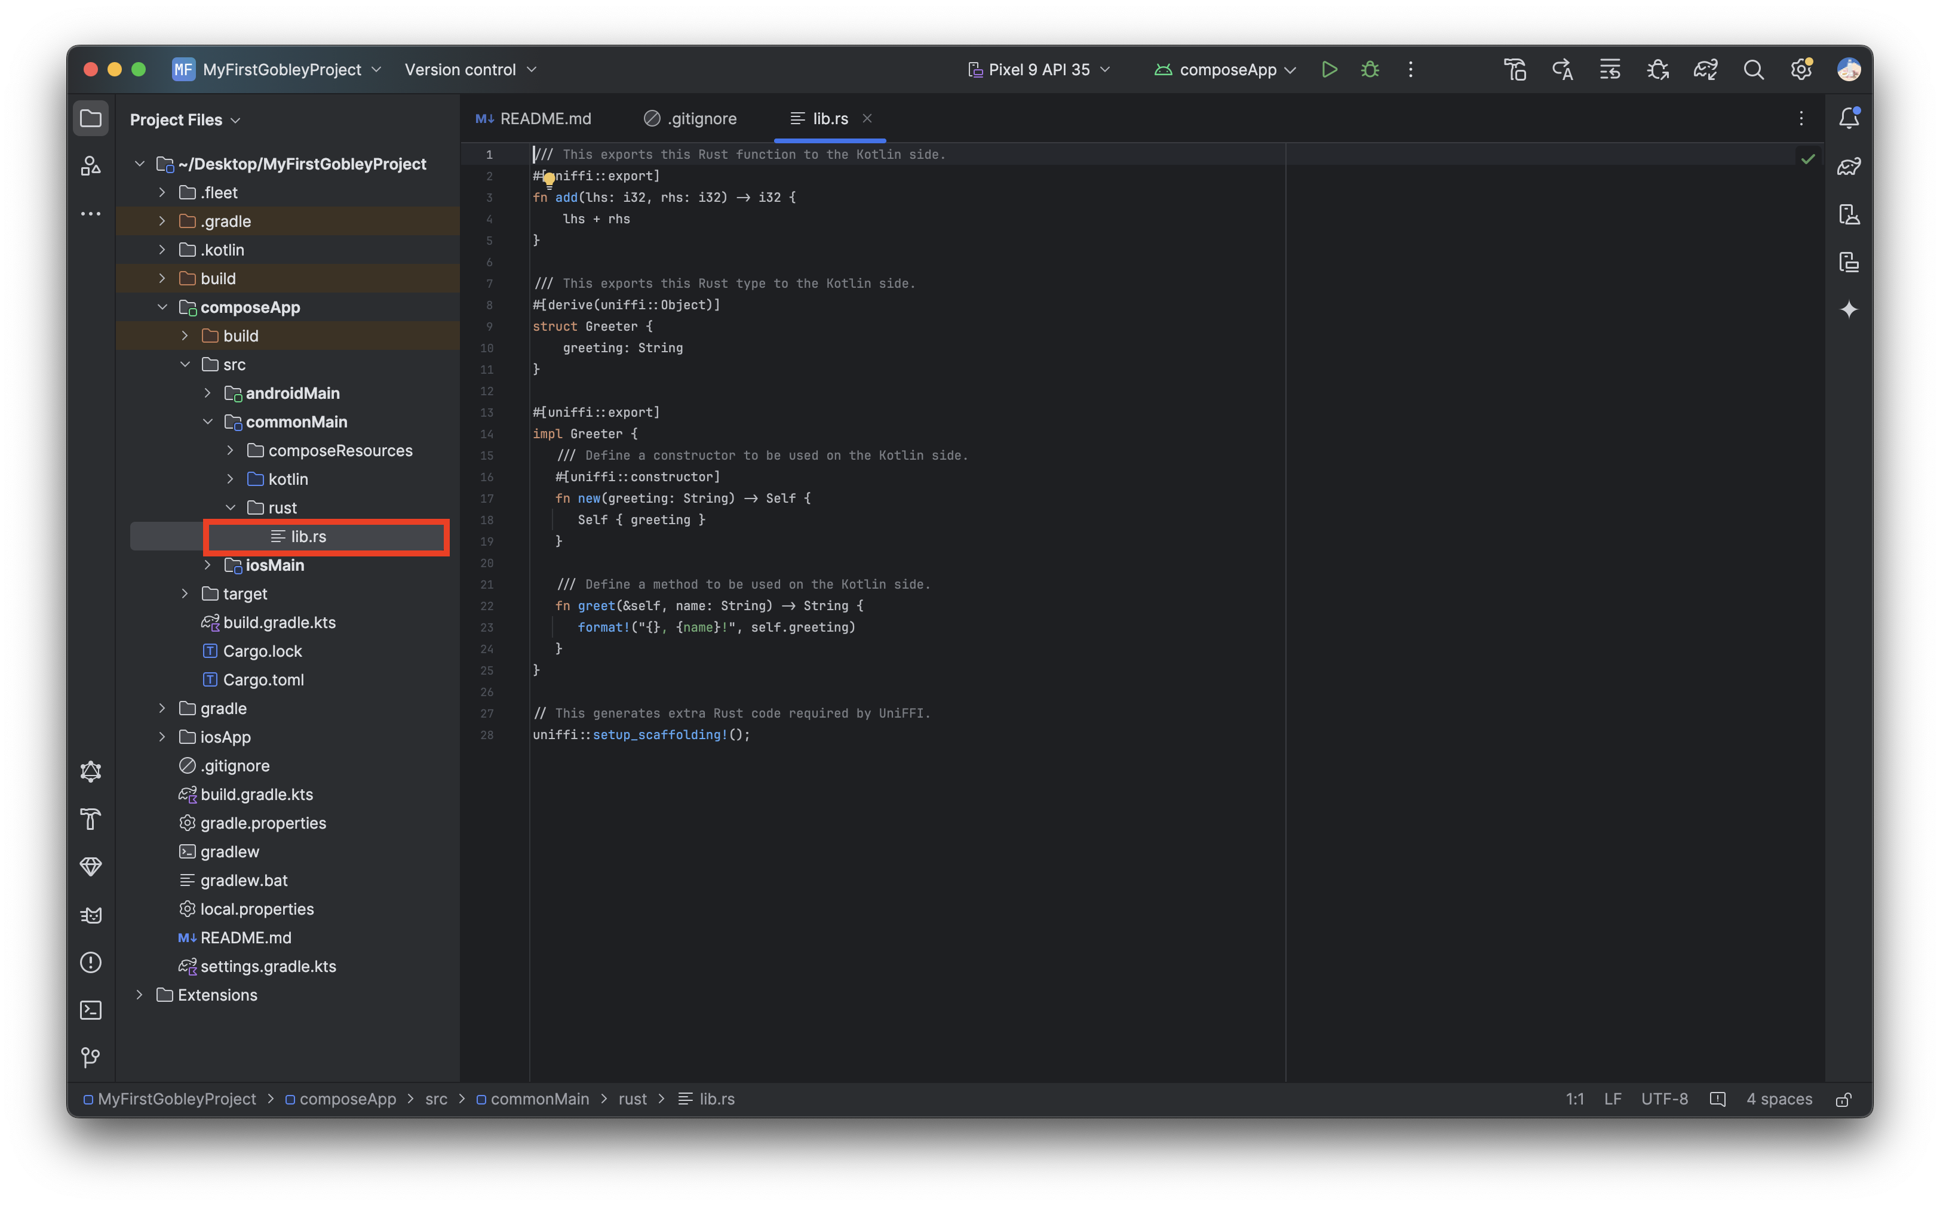Expand the iosMain folder

click(207, 565)
